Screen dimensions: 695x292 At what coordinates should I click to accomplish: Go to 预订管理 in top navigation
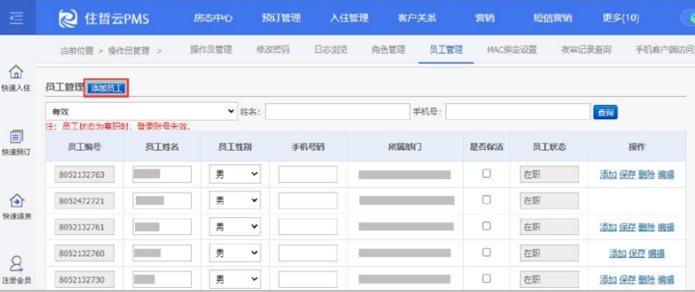(281, 18)
